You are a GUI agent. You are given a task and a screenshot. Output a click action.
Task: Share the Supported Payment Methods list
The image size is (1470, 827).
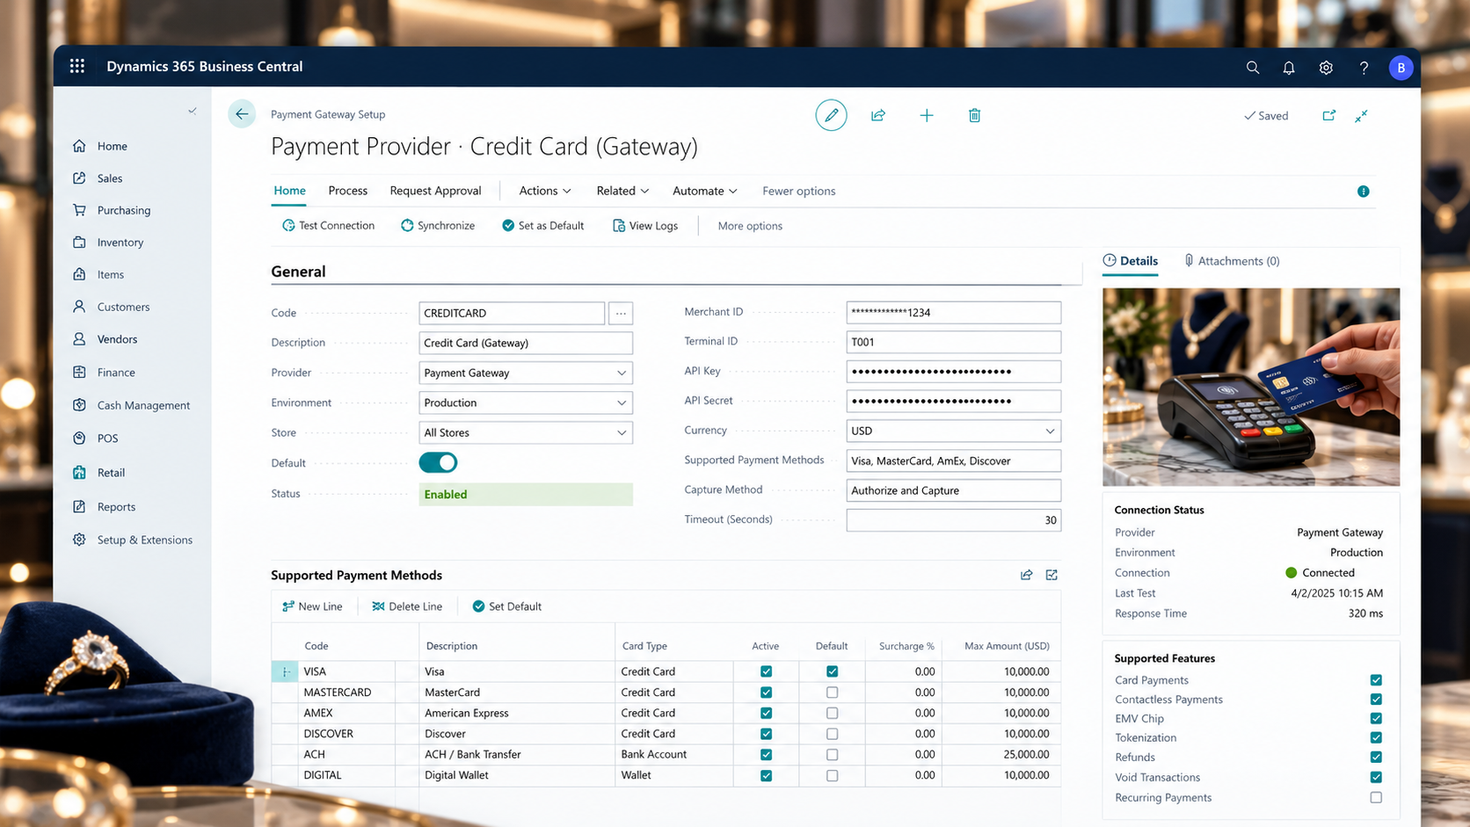coord(1026,575)
